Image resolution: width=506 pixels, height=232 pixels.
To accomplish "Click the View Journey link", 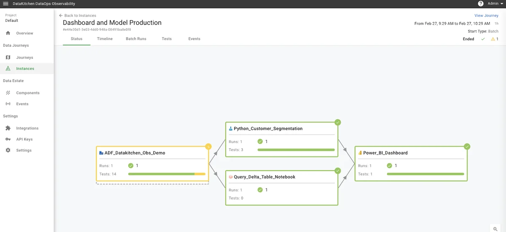I will 486,16.
